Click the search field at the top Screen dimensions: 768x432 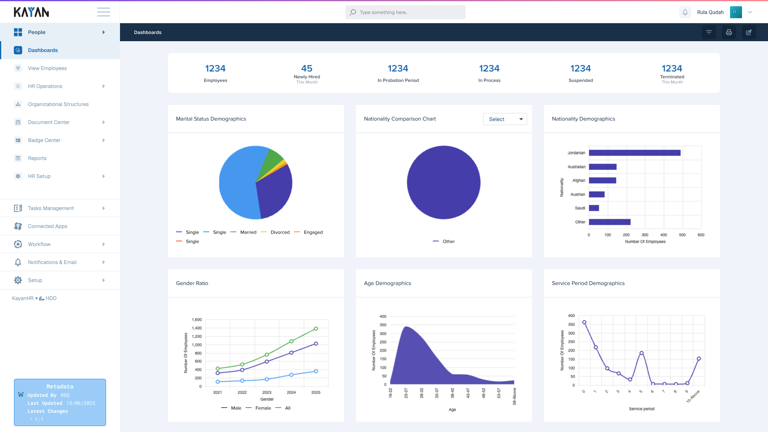405,12
